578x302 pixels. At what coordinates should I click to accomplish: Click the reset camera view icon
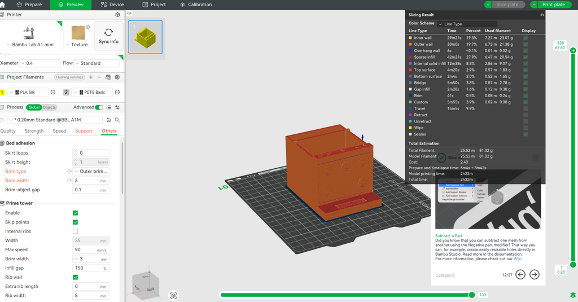click(x=173, y=295)
